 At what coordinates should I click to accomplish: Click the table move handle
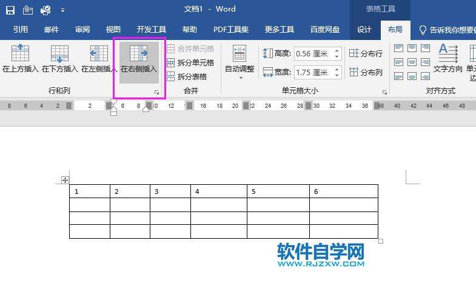click(x=65, y=180)
